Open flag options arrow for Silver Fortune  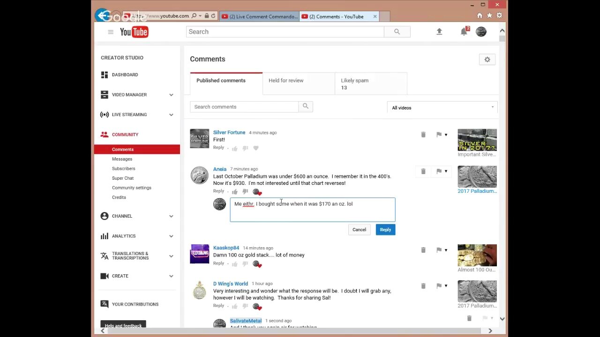[x=446, y=135]
